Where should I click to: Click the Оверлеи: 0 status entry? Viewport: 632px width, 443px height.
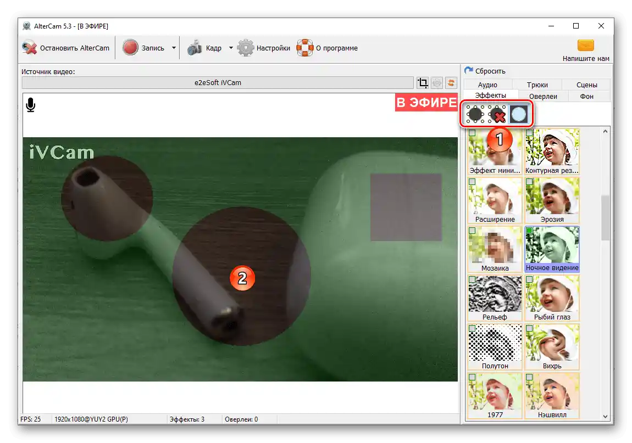241,419
